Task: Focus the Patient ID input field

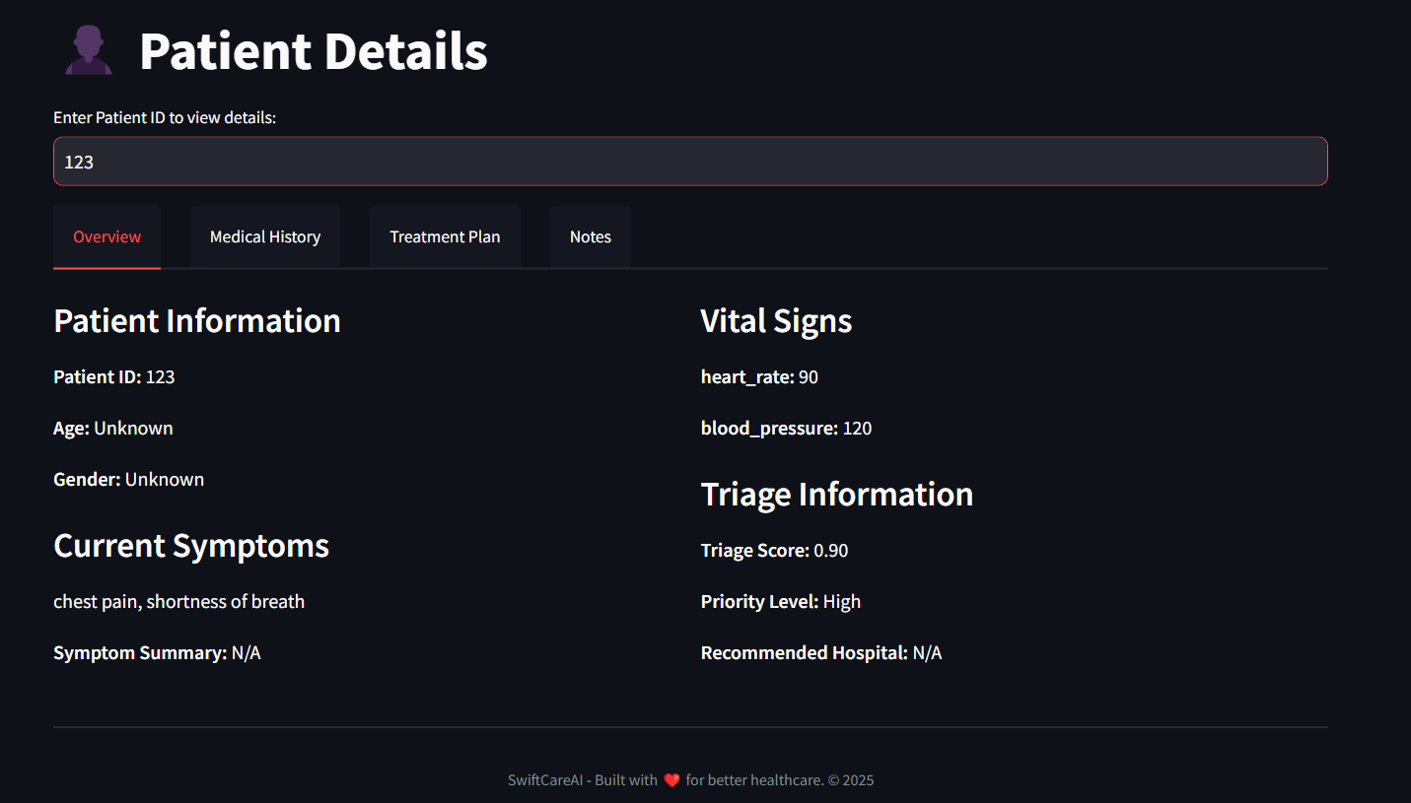Action: (x=690, y=162)
